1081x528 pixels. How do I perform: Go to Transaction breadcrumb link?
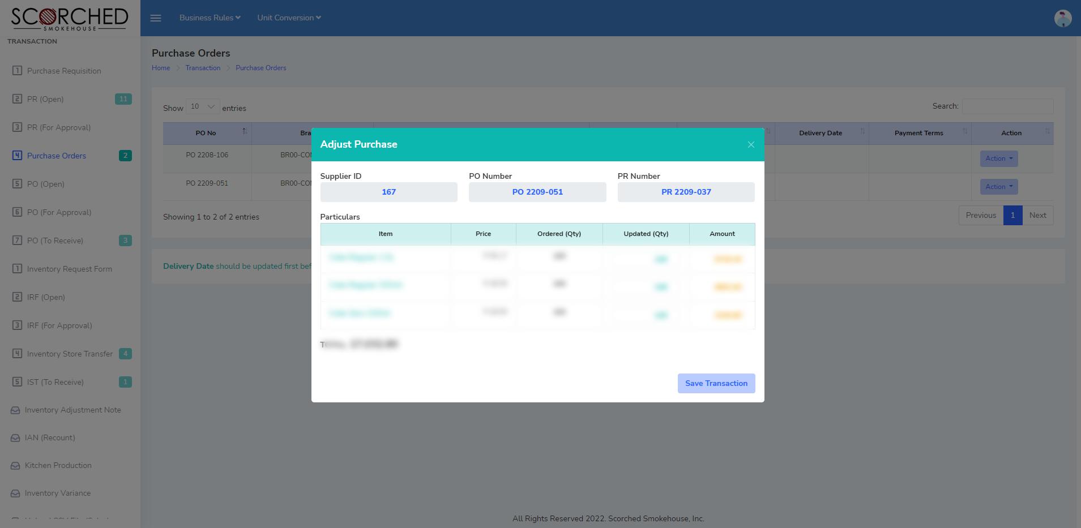tap(203, 68)
